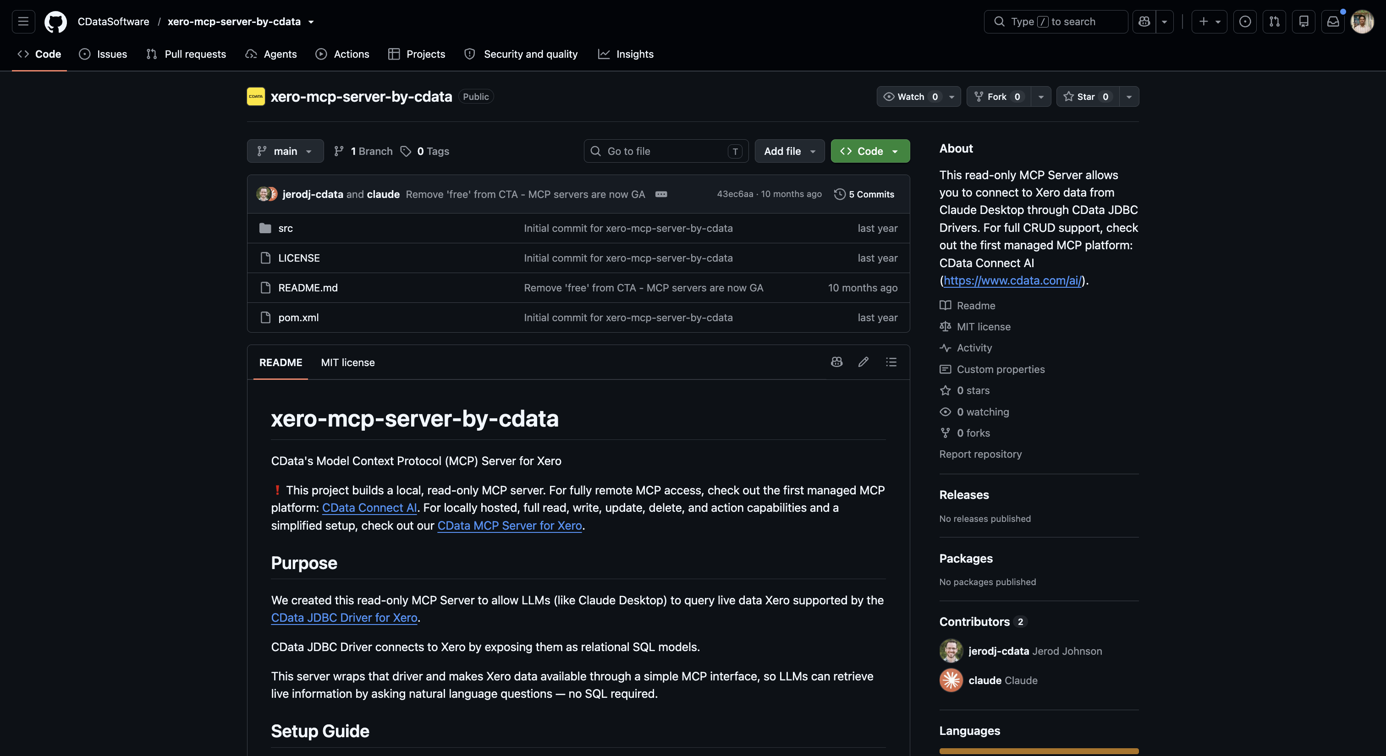Click the CData repository logo icon

pos(256,96)
